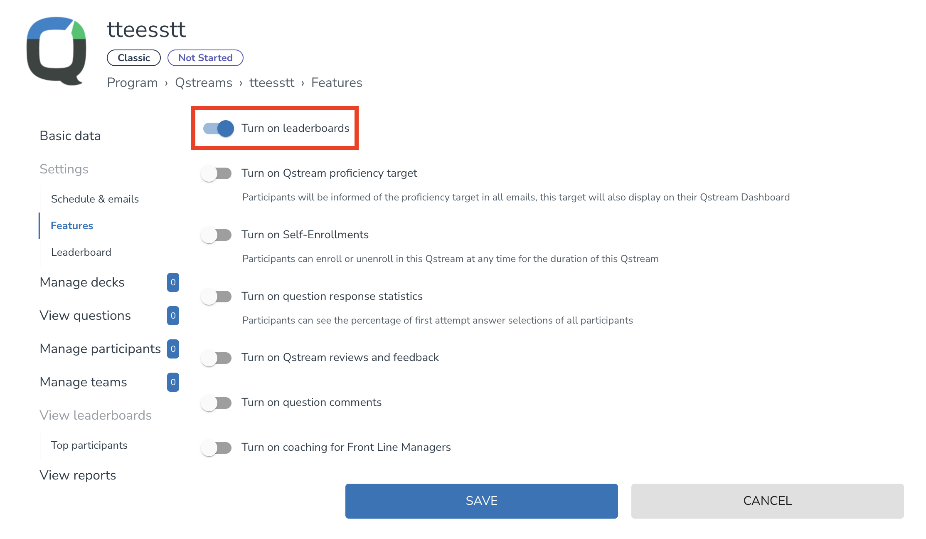The image size is (926, 539).
Task: Click the SAVE button
Action: 481,501
